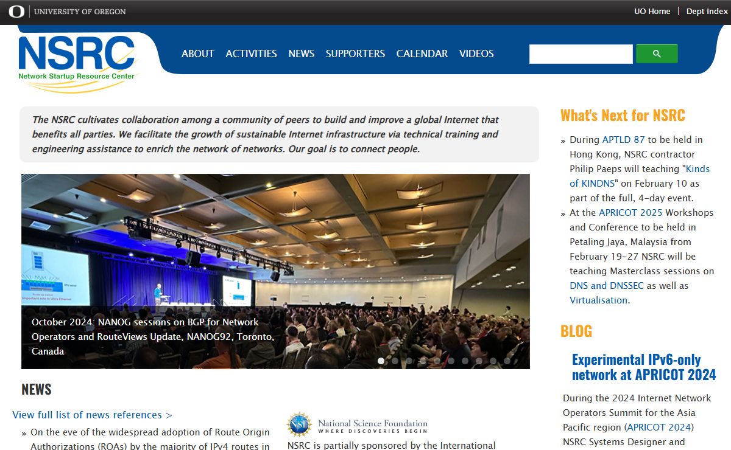731x450 pixels.
Task: Select the last slideshow indicator dot
Action: (507, 361)
